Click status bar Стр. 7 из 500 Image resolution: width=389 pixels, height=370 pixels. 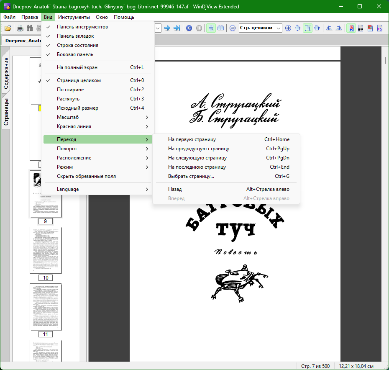tap(315, 366)
